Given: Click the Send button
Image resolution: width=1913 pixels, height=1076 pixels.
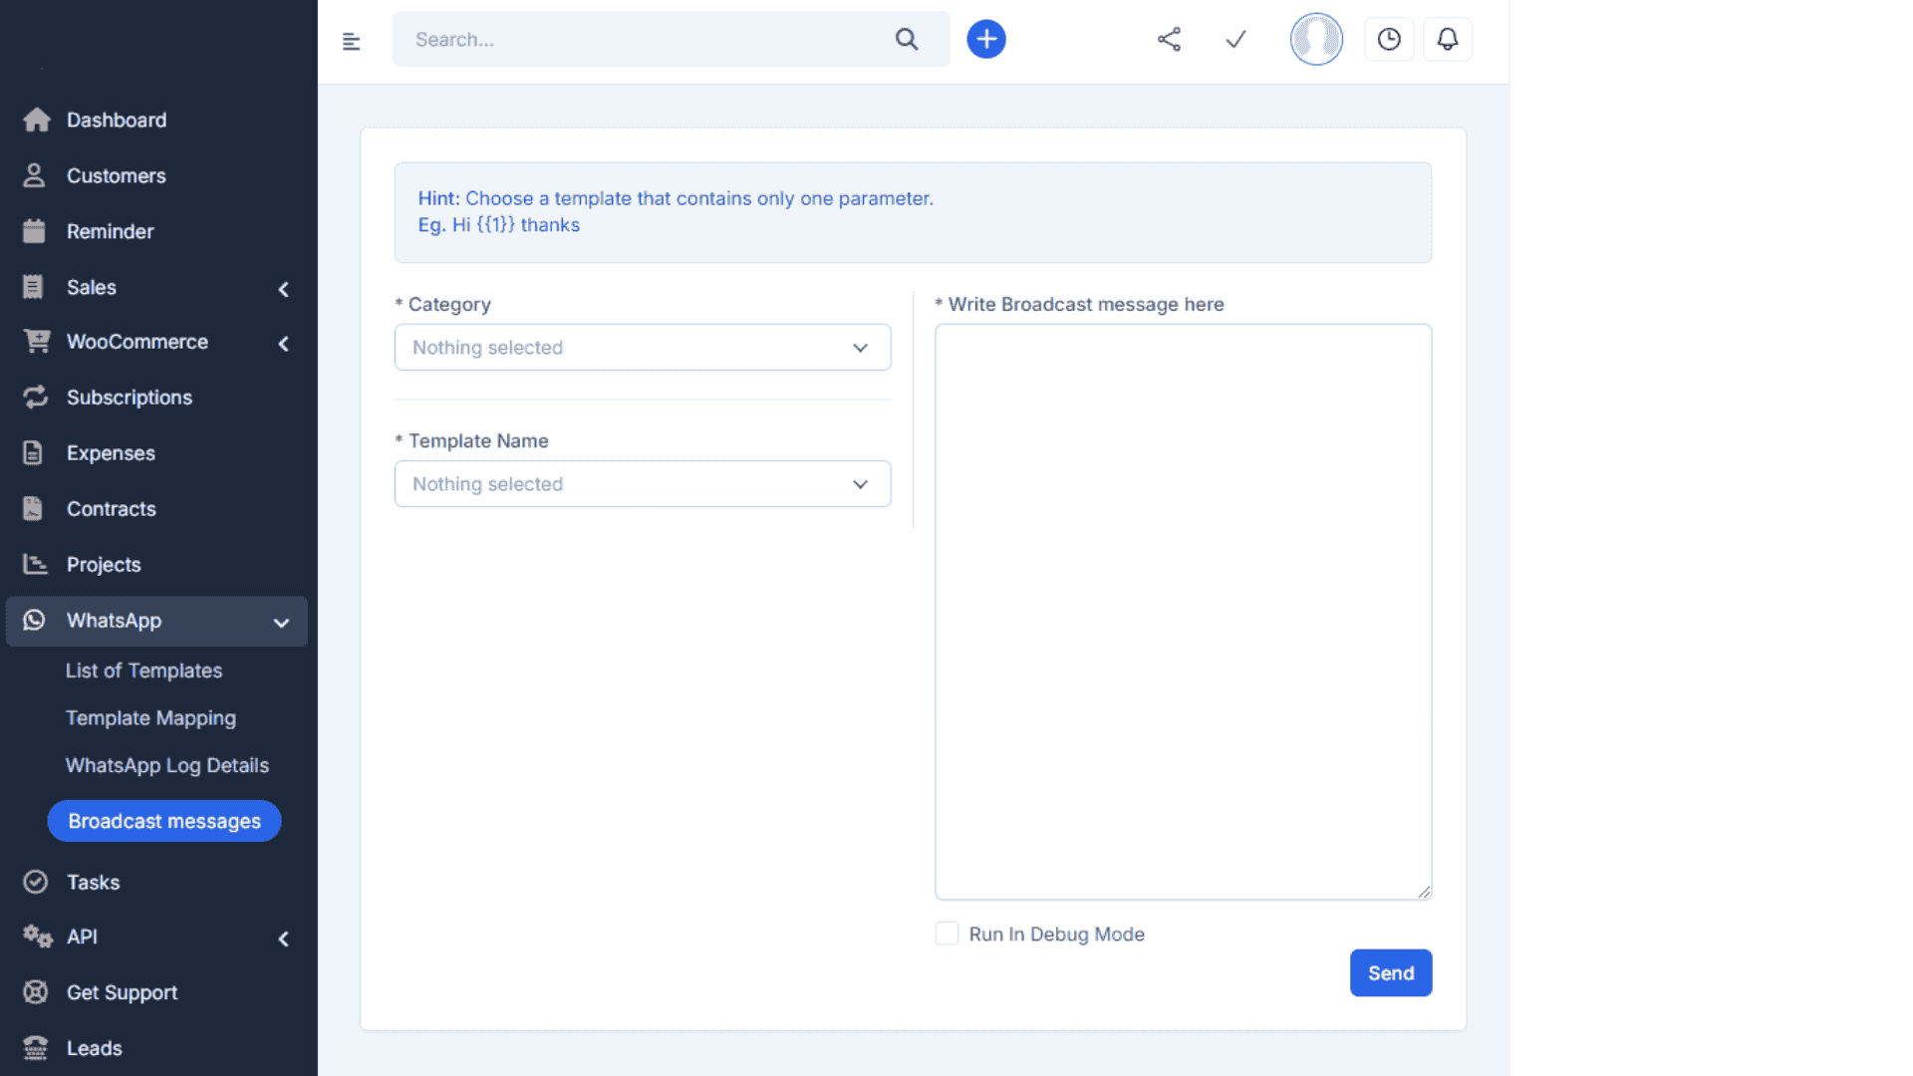Looking at the screenshot, I should 1391,972.
